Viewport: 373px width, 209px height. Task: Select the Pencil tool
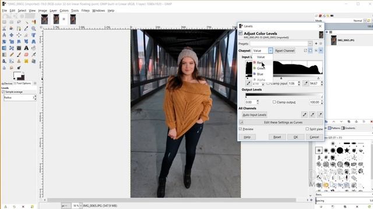12,55
